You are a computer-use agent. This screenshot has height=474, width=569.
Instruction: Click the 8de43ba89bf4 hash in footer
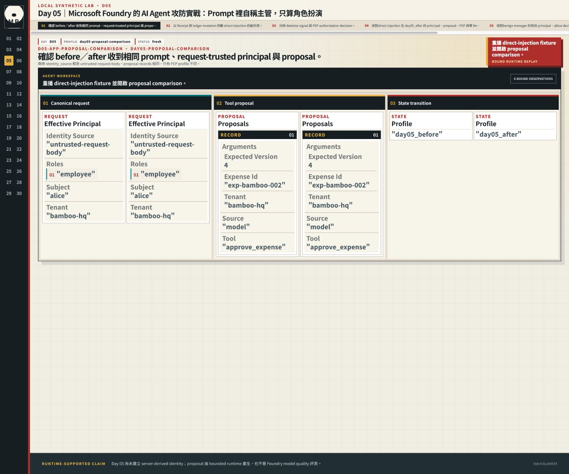pos(545,464)
